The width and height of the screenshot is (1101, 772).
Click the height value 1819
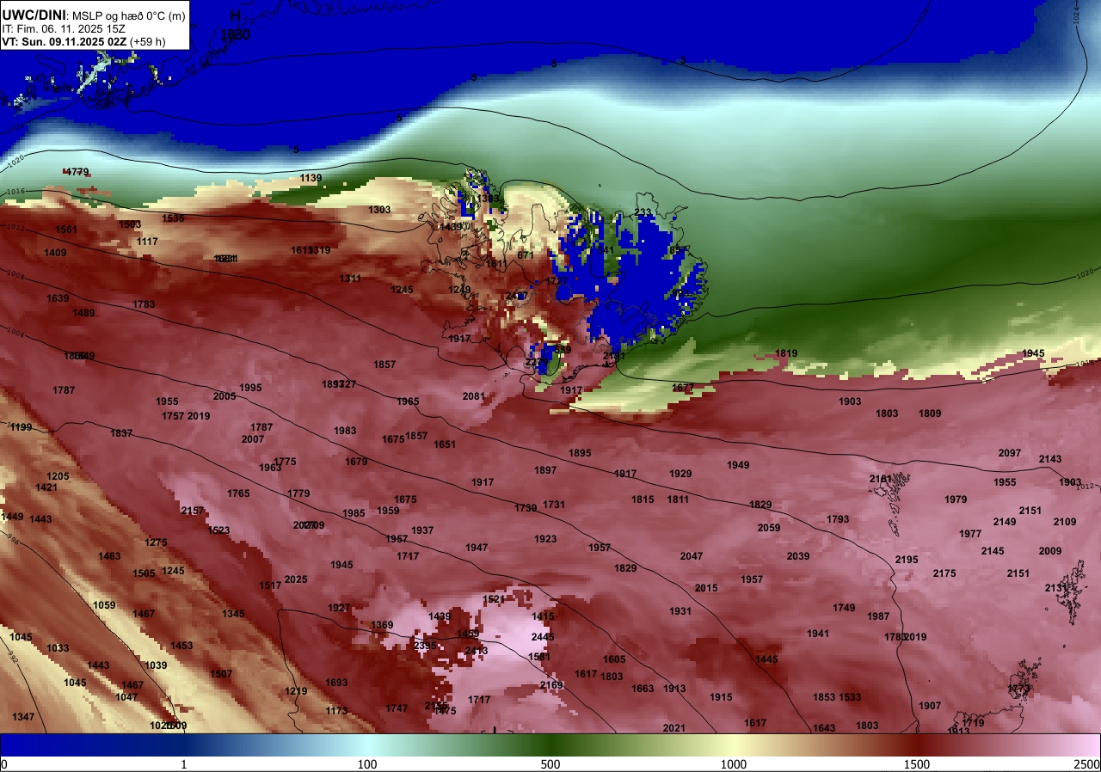point(786,353)
